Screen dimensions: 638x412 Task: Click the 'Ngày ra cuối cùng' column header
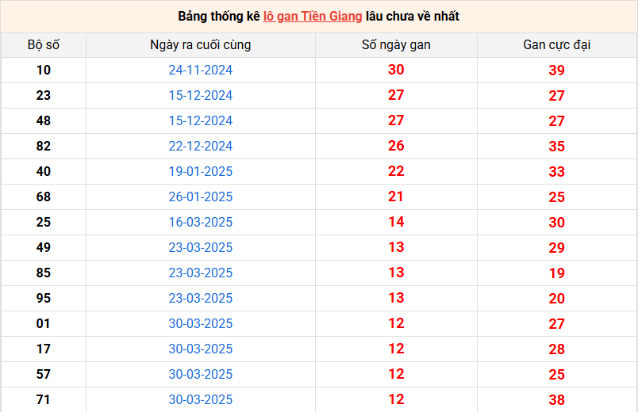click(200, 44)
